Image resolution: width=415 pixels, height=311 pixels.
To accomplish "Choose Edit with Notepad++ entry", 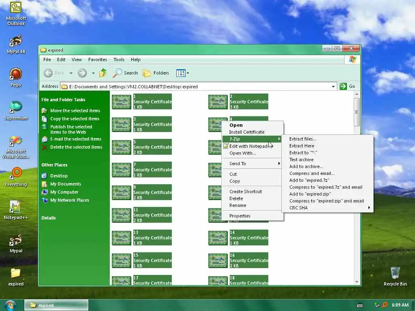I will pyautogui.click(x=252, y=146).
